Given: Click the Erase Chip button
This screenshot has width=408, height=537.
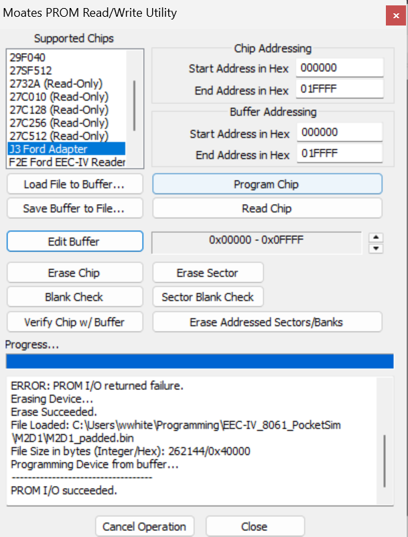Looking at the screenshot, I should point(74,273).
